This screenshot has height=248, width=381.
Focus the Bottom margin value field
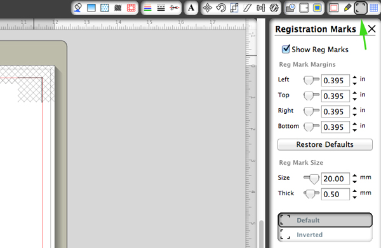point(335,127)
